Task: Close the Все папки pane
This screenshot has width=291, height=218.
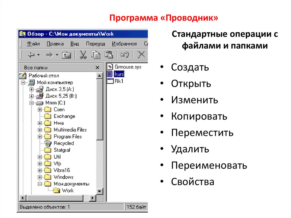Action: pyautogui.click(x=97, y=68)
